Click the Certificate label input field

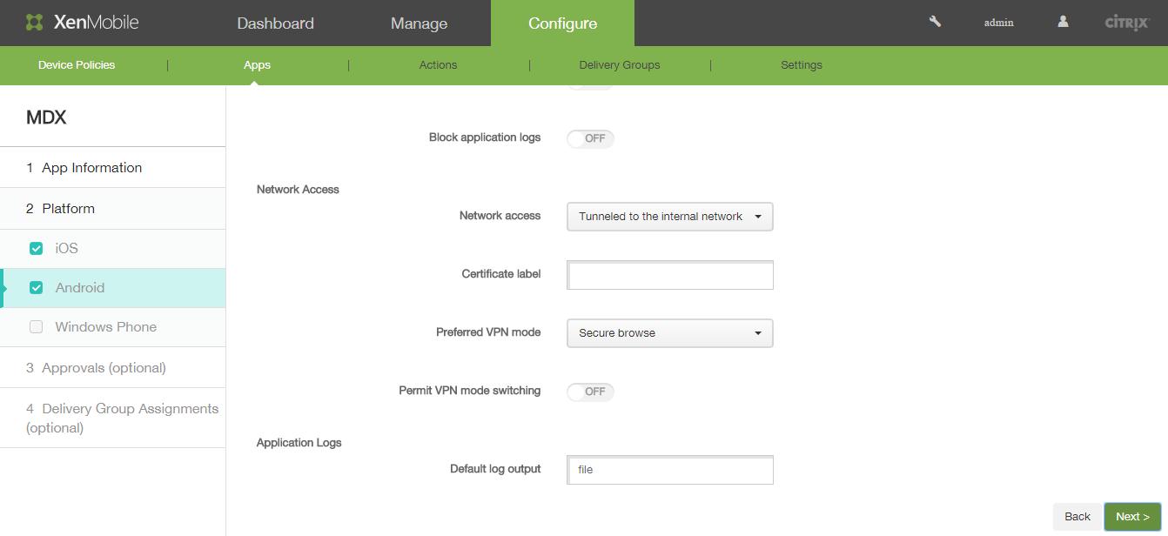tap(669, 275)
